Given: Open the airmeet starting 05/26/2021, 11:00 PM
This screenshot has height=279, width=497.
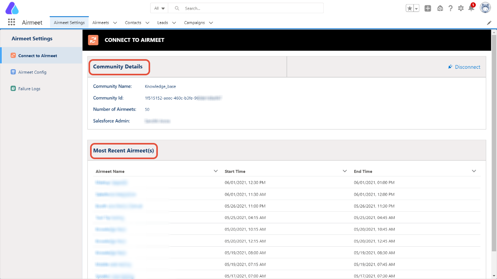Looking at the screenshot, I should pyautogui.click(x=119, y=206).
